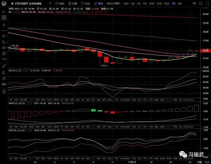Select the freehand brush tool
This screenshot has height=164, width=211.
4,72
